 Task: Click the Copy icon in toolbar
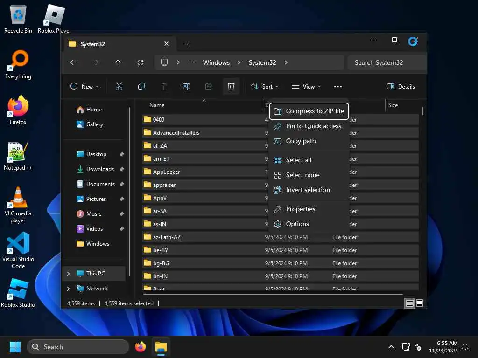click(x=141, y=86)
